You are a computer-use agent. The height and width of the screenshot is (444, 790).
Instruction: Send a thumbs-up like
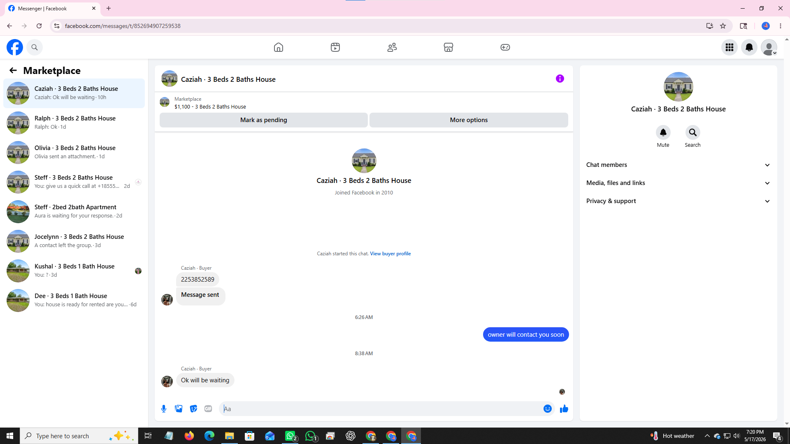[x=564, y=409]
